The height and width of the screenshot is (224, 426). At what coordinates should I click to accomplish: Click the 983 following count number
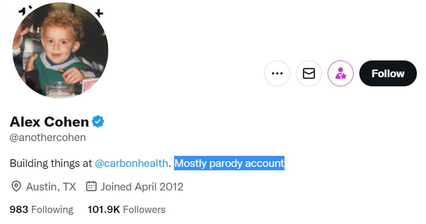pyautogui.click(x=19, y=210)
